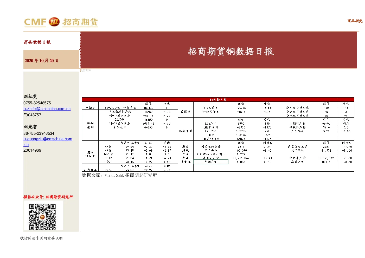Click the author name 刘光智
Image resolution: width=365 pixels, height=258 pixels.
click(x=30, y=127)
